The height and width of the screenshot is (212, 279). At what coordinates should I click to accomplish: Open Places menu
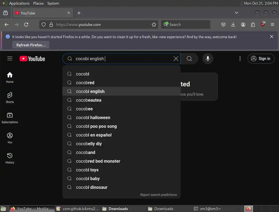pos(38,3)
